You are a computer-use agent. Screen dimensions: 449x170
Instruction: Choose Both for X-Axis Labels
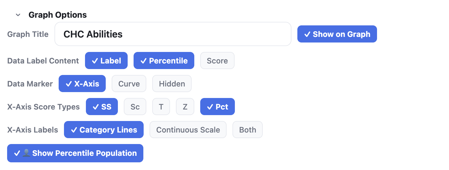click(x=247, y=130)
